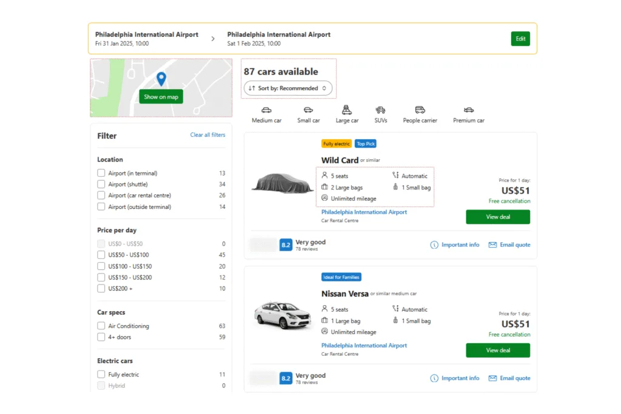Enable the US$100 - US$150 price filter
Image resolution: width=621 pixels, height=414 pixels.
101,266
